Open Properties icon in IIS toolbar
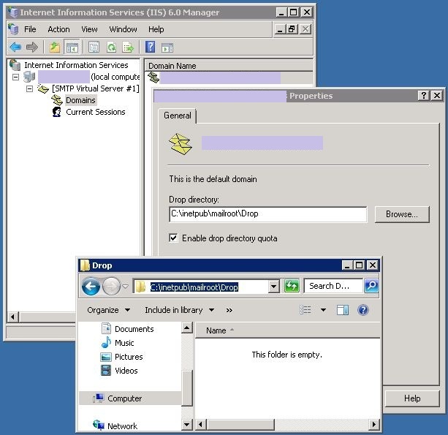The width and height of the screenshot is (448, 435). pos(94,48)
